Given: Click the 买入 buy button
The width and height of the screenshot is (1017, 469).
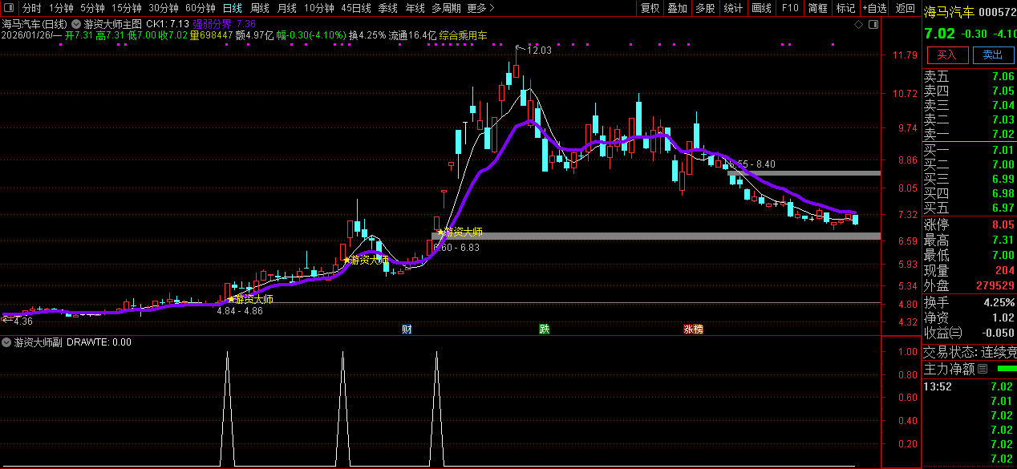Looking at the screenshot, I should click(x=947, y=55).
